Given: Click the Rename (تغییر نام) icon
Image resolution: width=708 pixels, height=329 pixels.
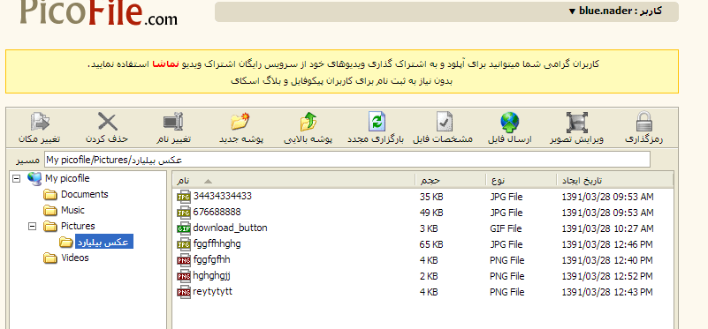Looking at the screenshot, I should click(x=173, y=122).
